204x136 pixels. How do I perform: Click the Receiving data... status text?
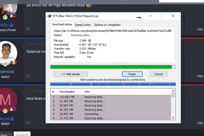[81, 35]
